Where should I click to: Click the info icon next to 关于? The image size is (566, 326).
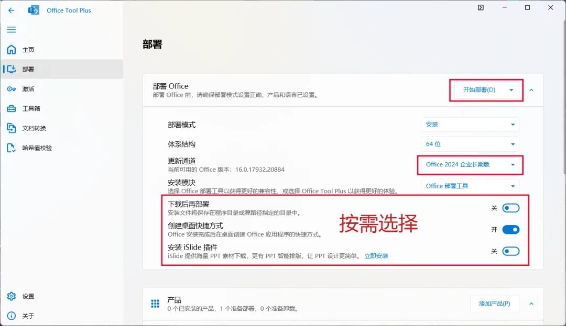11,316
